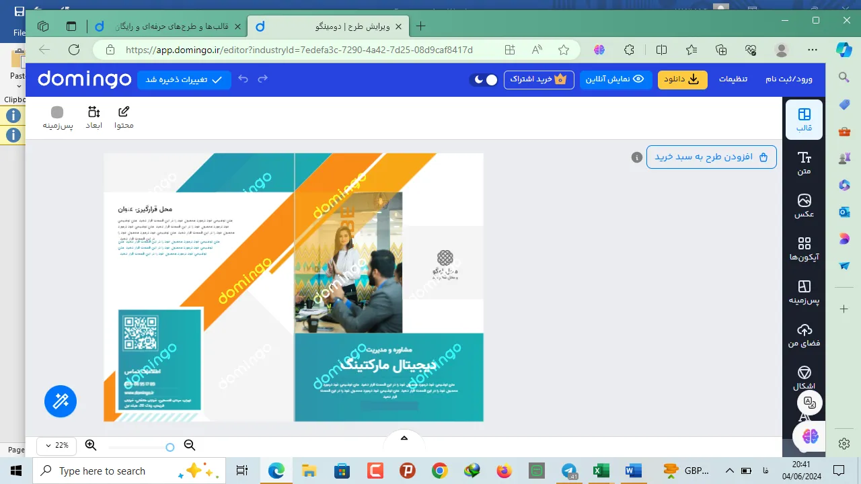This screenshot has height=484, width=861.
Task: Click the undo arrow in Domingo header
Action: click(x=244, y=79)
